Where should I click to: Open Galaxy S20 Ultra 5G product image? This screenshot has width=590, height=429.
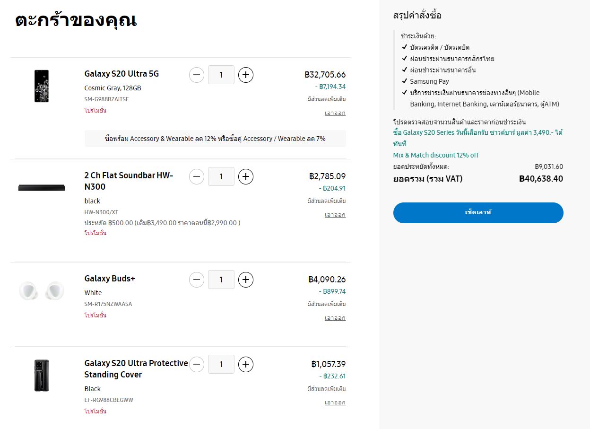click(x=42, y=86)
